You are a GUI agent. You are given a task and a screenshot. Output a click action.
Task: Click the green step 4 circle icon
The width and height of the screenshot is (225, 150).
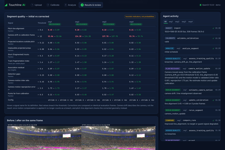point(82,5)
